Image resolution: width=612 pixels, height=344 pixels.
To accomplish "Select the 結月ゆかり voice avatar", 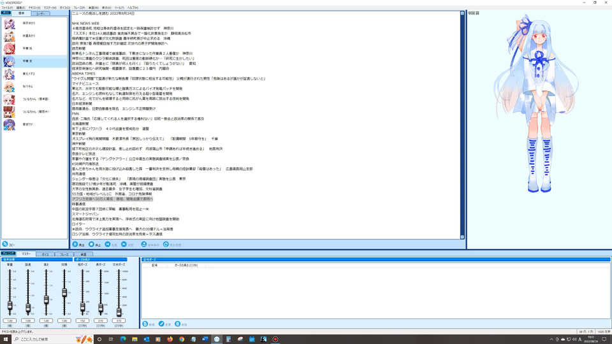I will coord(10,24).
